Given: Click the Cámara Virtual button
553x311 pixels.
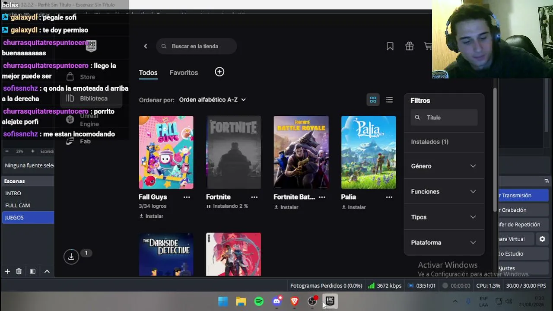Looking at the screenshot, I should (517, 239).
